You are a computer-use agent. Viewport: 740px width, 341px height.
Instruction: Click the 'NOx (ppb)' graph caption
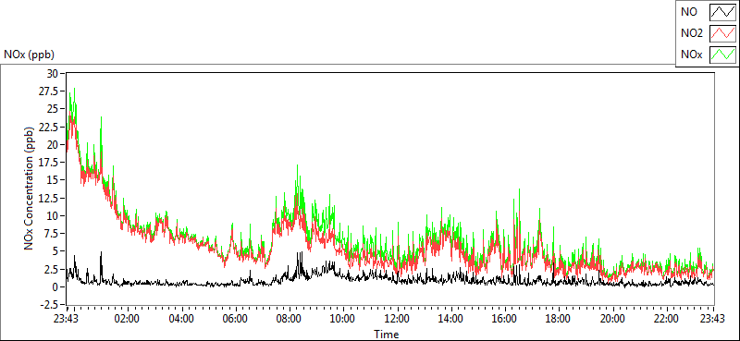click(29, 55)
